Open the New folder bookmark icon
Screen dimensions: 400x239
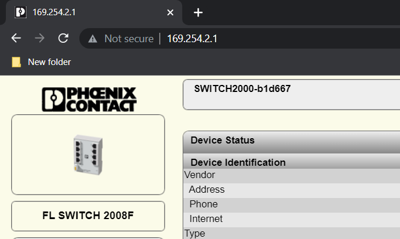16,62
